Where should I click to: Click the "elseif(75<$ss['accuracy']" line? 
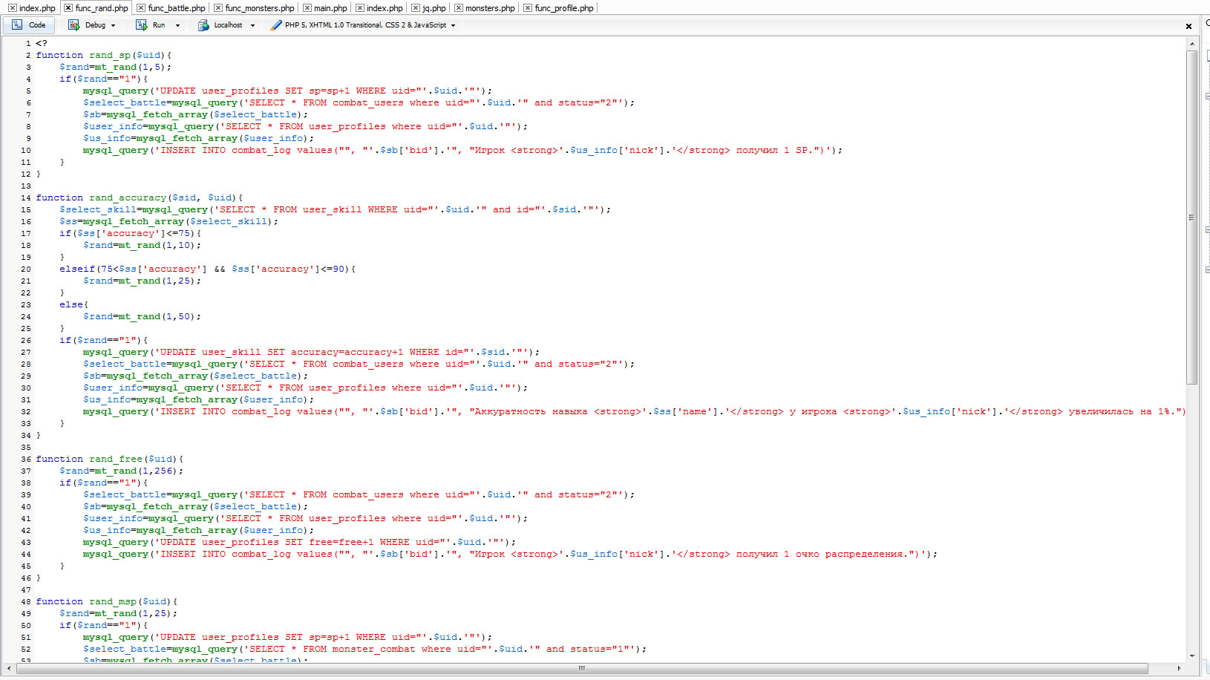coord(208,269)
